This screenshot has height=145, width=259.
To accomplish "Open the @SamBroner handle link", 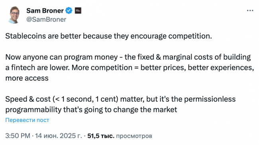I will point(46,19).
